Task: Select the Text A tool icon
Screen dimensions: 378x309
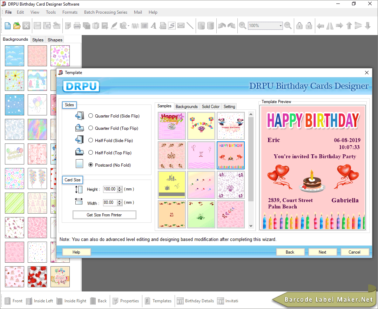Action: point(153,26)
